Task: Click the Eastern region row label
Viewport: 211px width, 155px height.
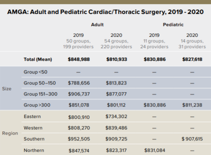Action: coord(32,117)
